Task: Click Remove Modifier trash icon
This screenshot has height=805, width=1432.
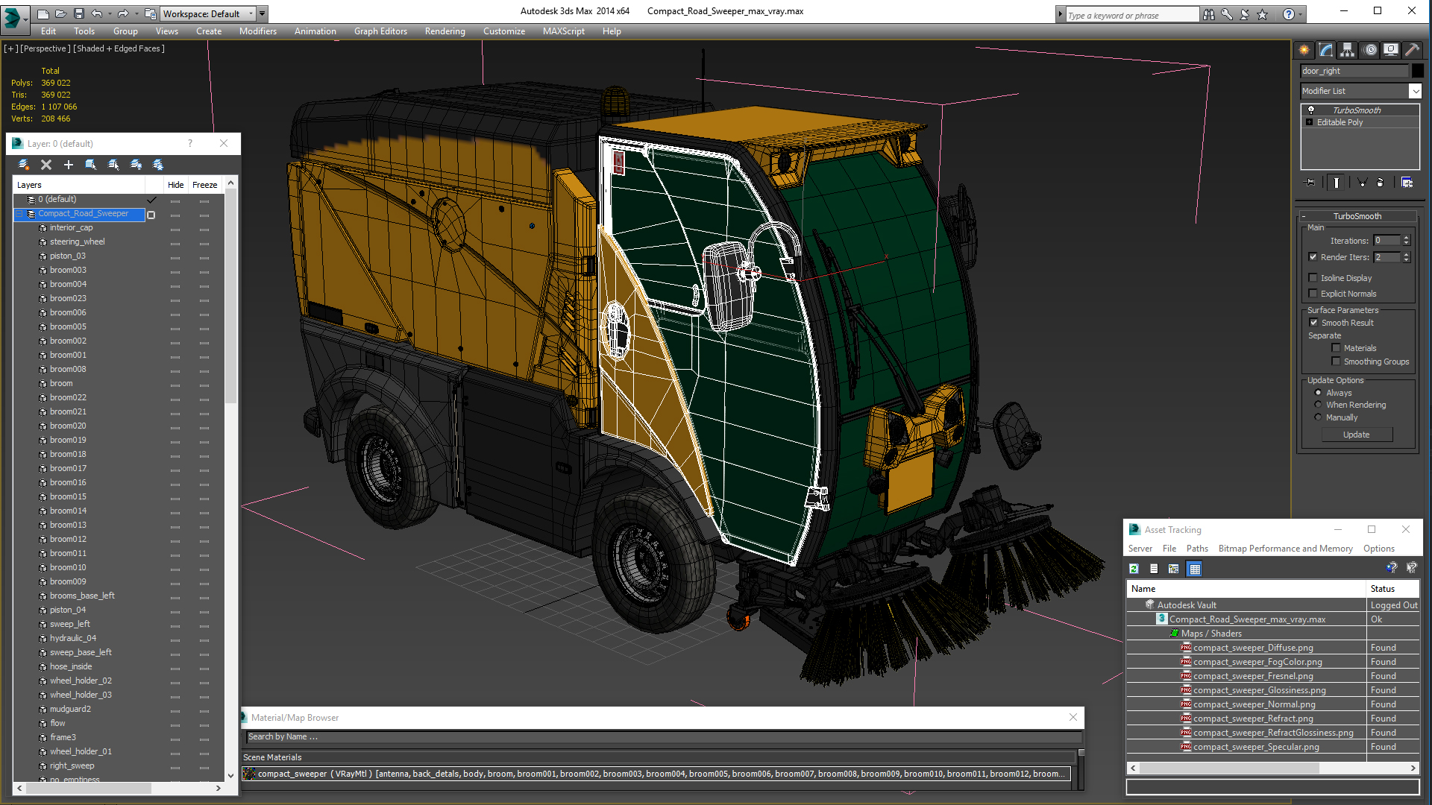Action: [1380, 183]
